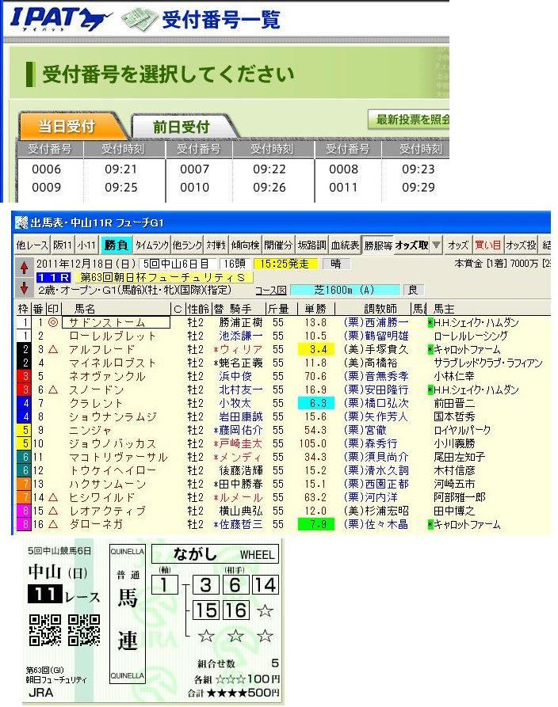
Task: Click the 芝1600m (A) course field
Action: (346, 290)
